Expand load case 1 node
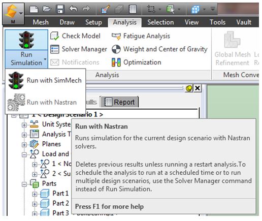The height and width of the screenshot is (221, 262). click(35, 165)
